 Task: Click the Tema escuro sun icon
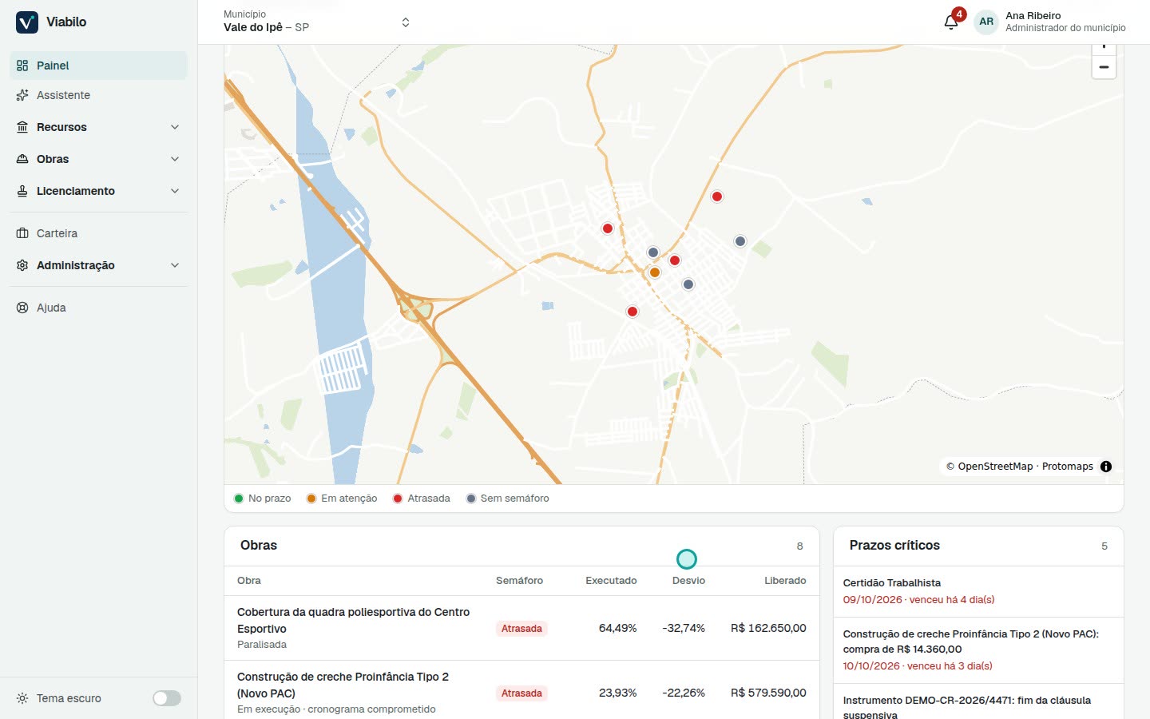(x=22, y=698)
